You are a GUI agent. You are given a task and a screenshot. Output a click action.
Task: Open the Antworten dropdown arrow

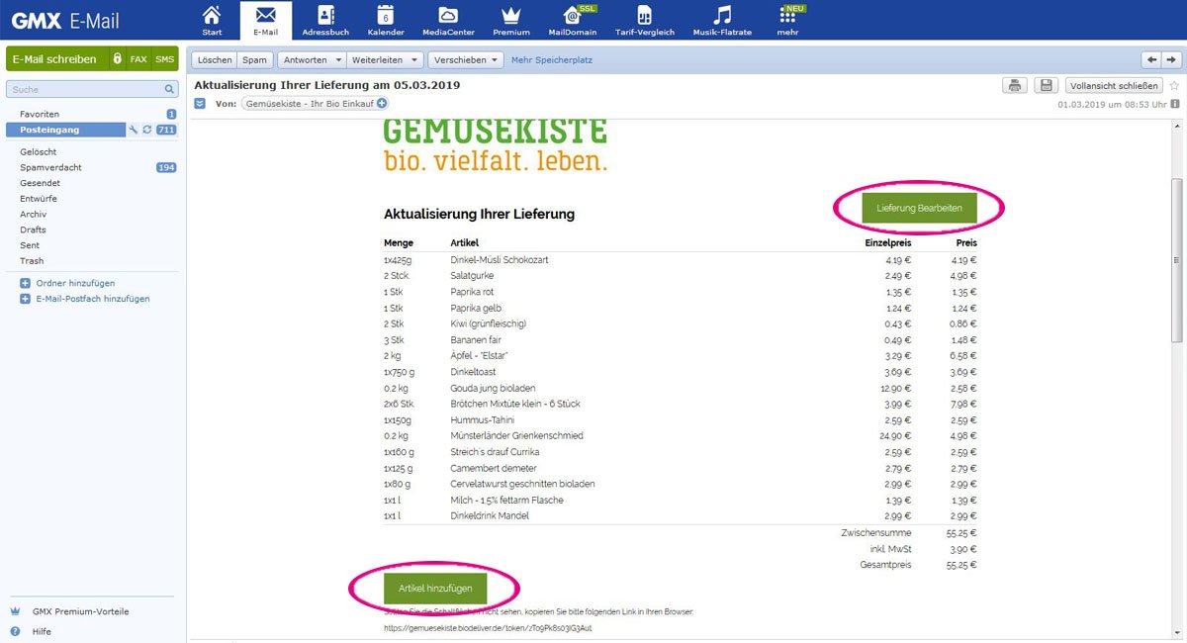click(x=339, y=59)
